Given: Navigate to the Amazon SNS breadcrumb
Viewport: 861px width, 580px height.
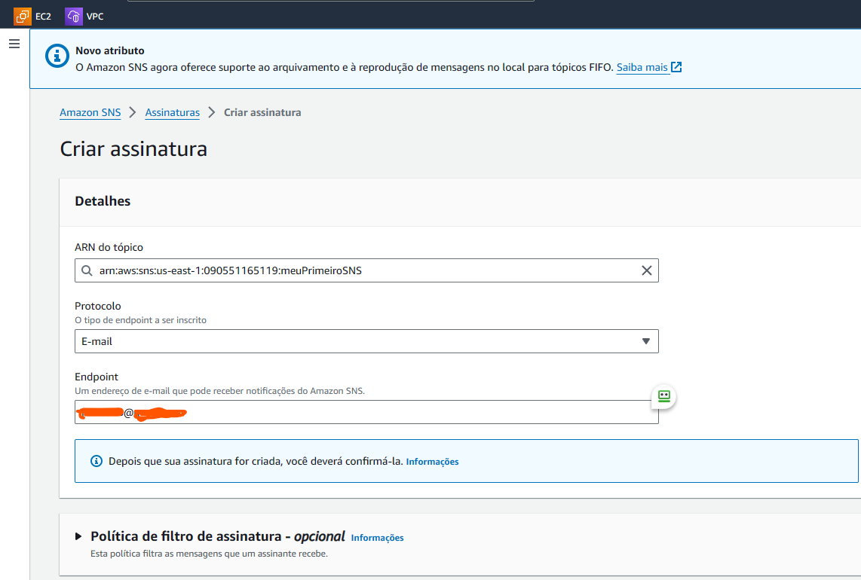Looking at the screenshot, I should tap(90, 112).
